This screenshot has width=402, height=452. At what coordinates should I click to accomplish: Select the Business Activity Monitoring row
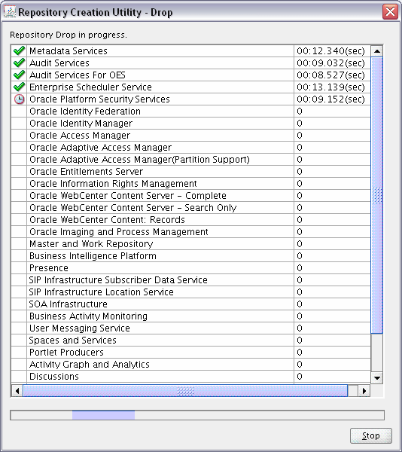(190, 316)
